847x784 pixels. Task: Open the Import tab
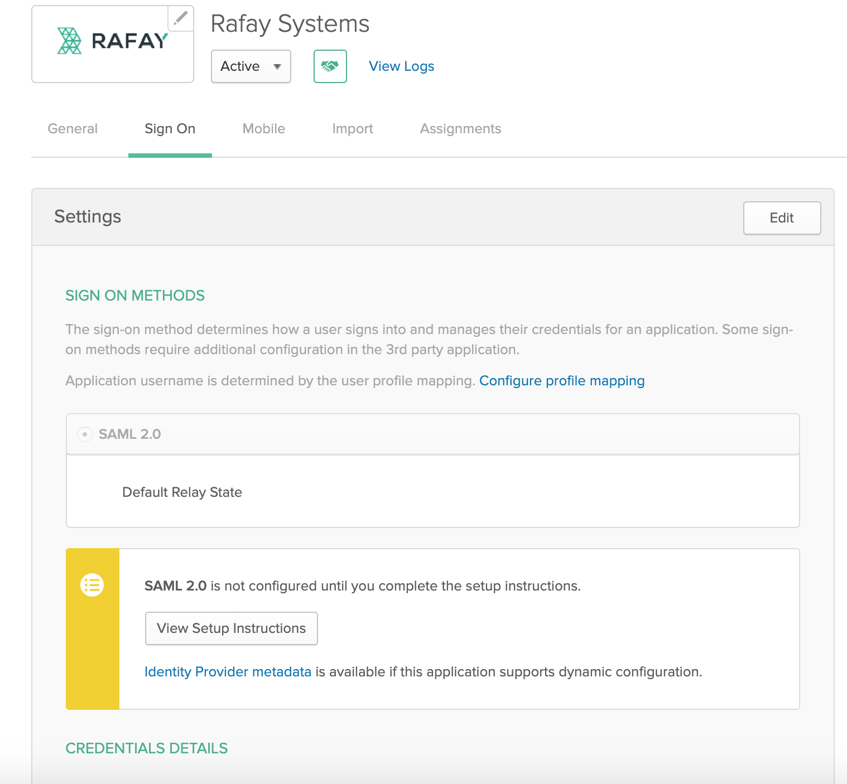tap(353, 129)
